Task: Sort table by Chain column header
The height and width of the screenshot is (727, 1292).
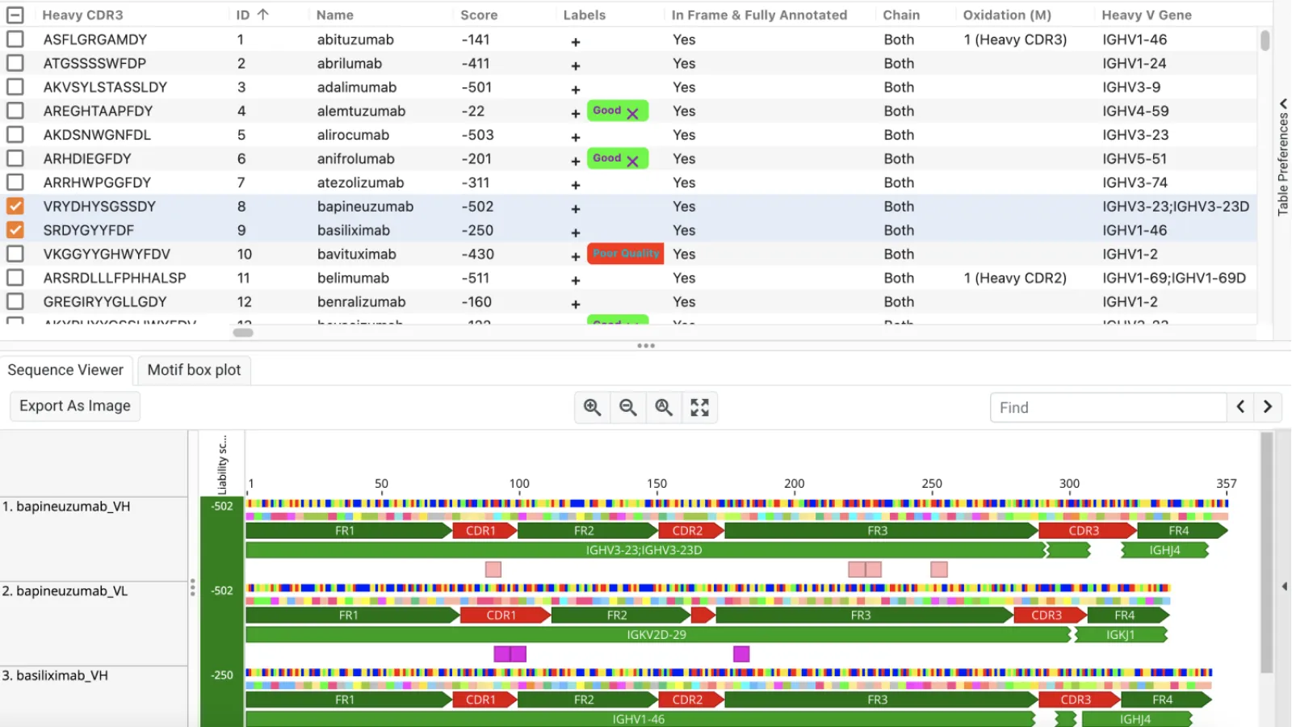Action: point(901,15)
